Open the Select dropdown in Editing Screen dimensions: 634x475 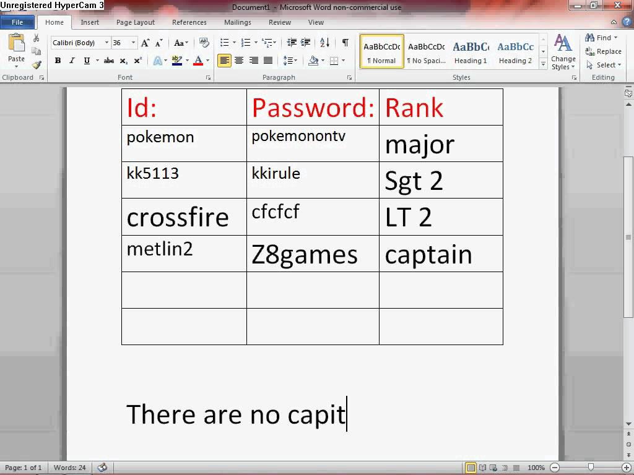604,64
